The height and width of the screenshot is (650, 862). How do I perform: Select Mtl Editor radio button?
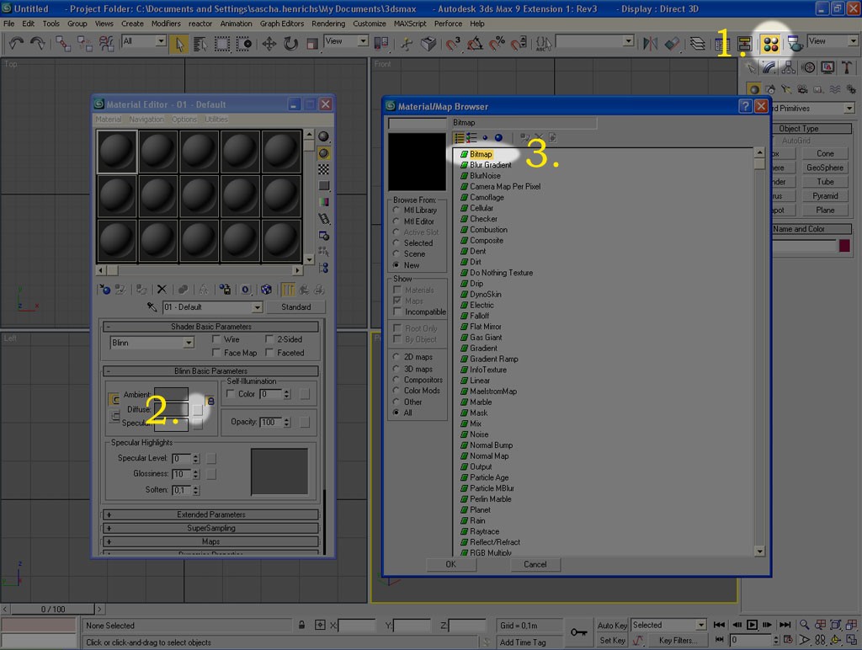[x=396, y=221]
